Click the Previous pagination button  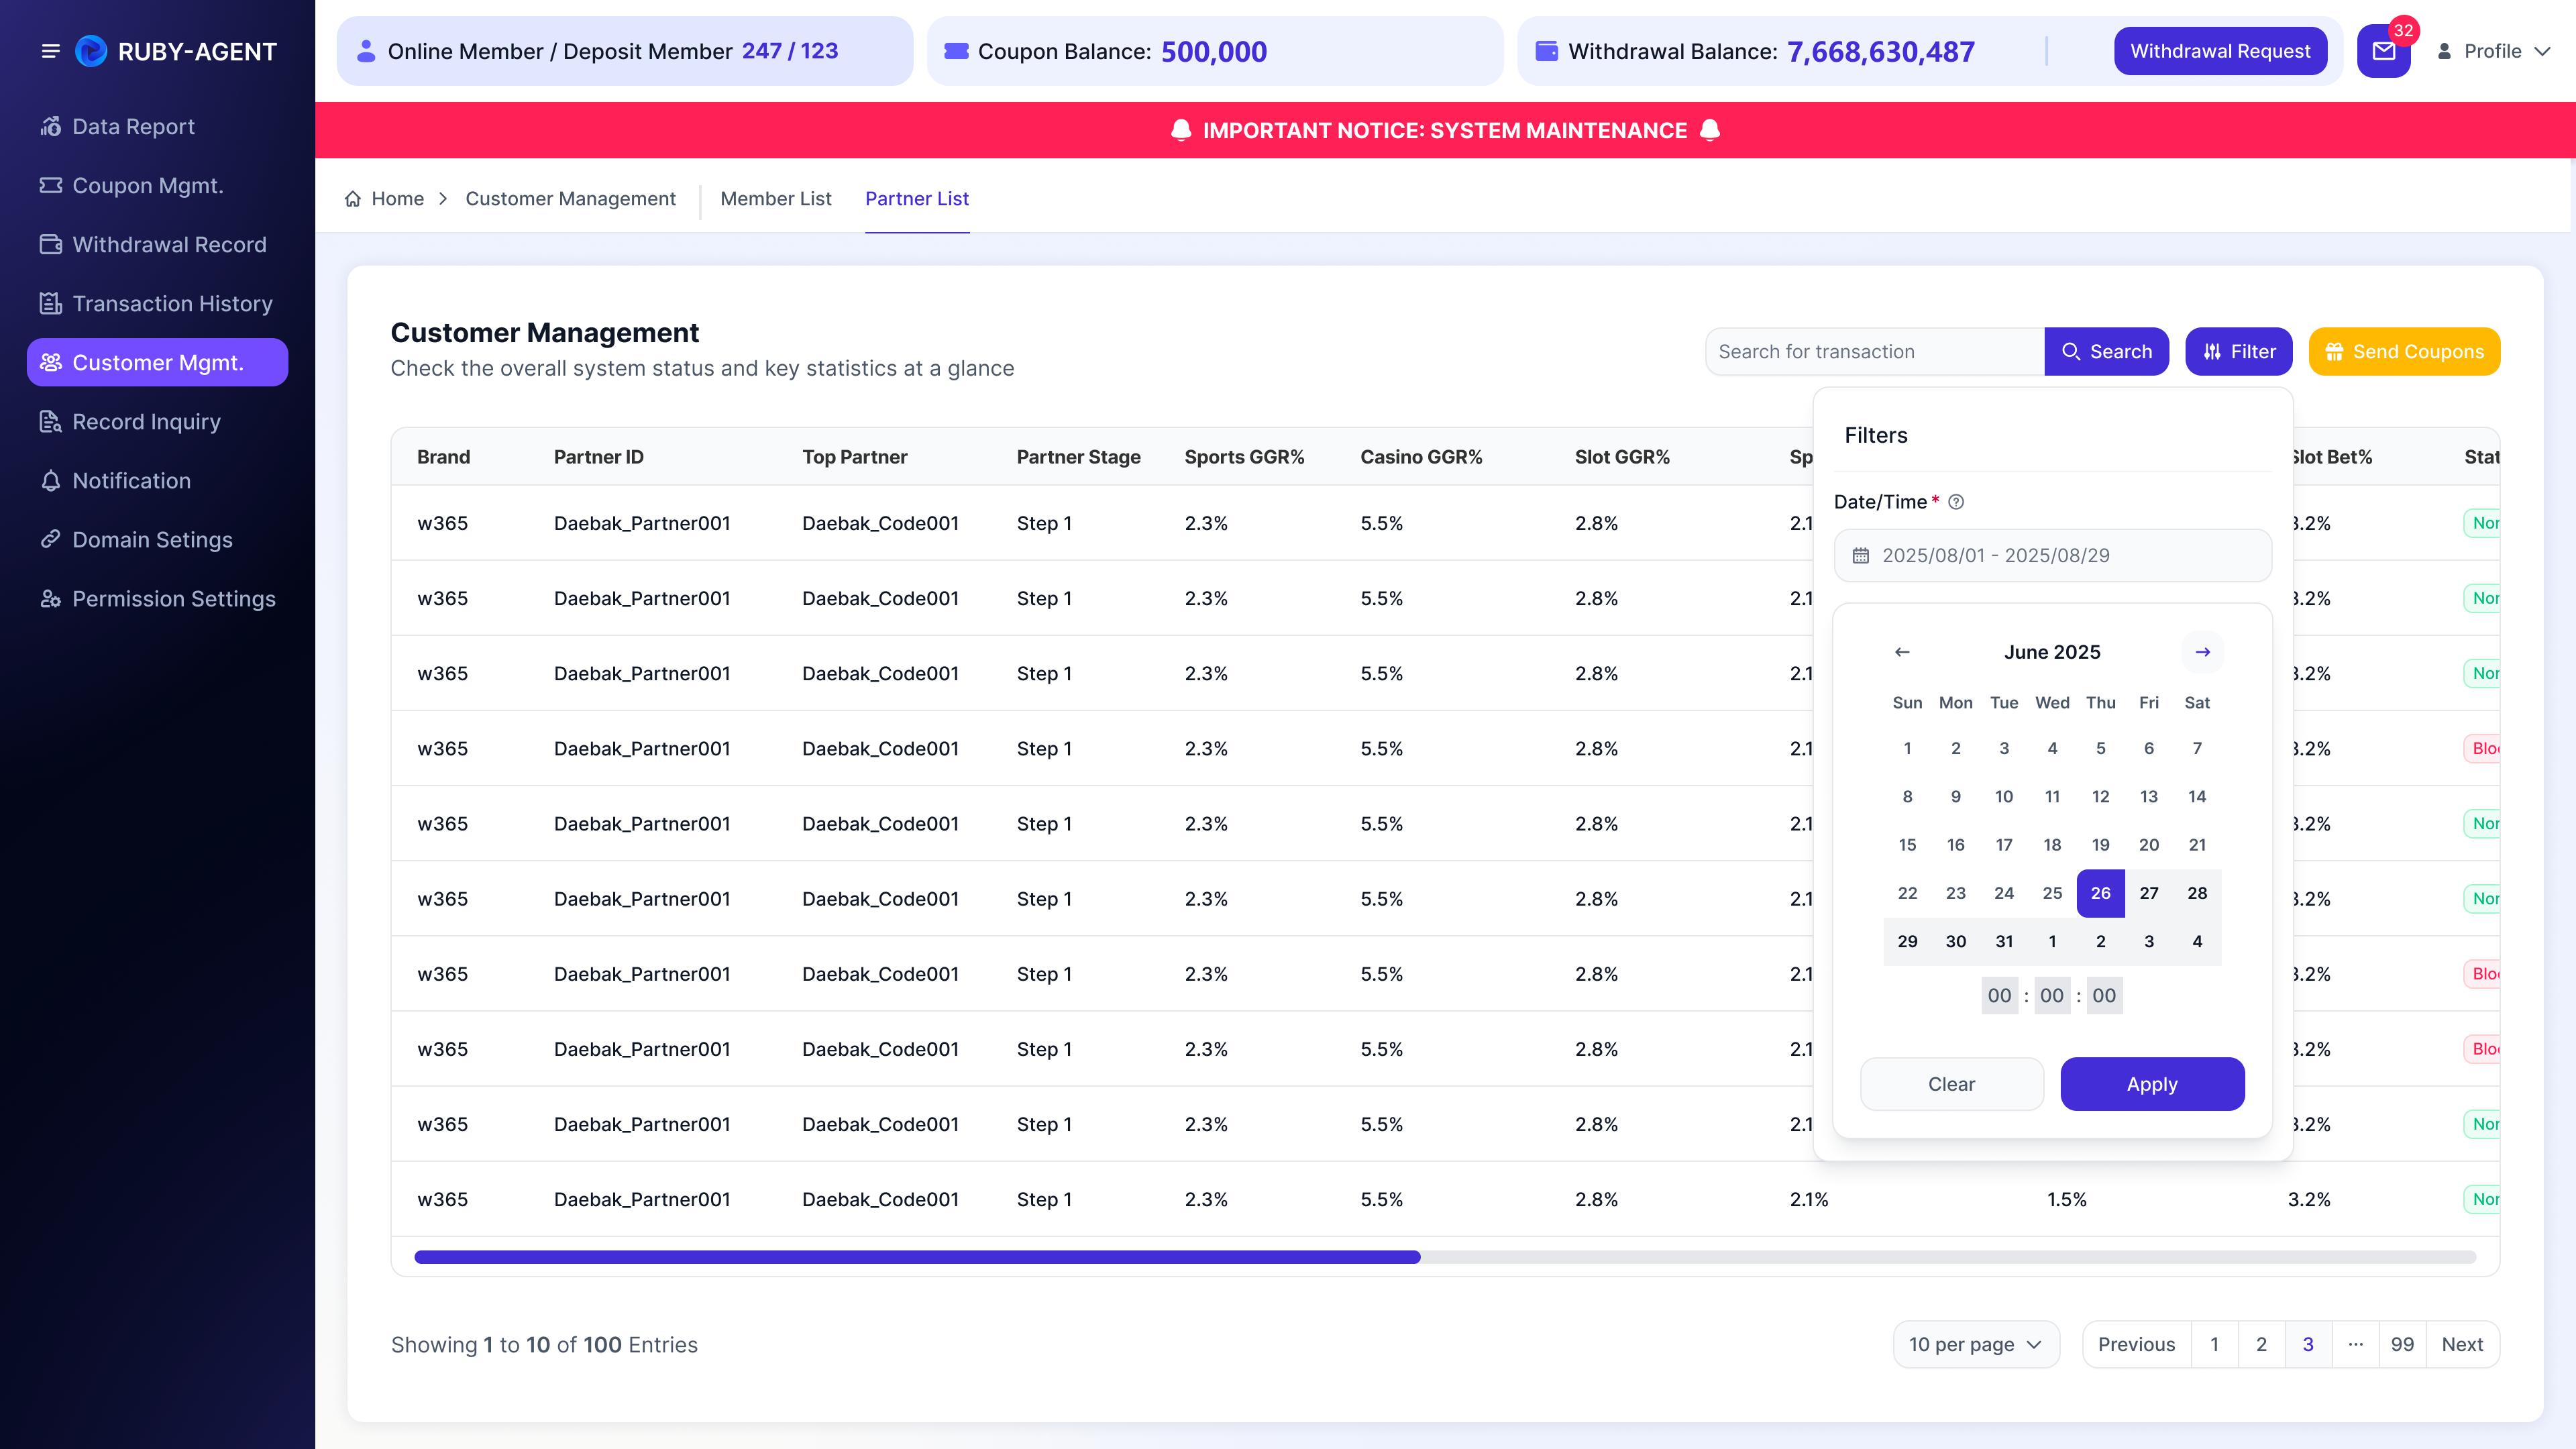2136,1345
